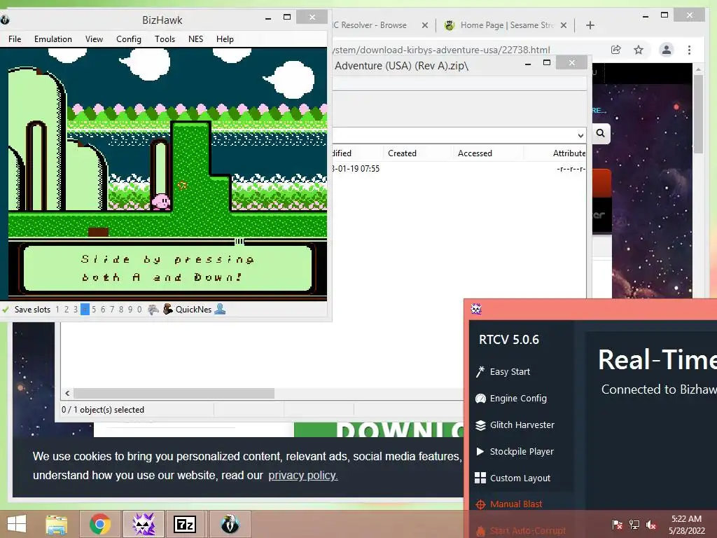Image resolution: width=717 pixels, height=538 pixels.
Task: Open a new Chrome tab
Action: (x=590, y=25)
